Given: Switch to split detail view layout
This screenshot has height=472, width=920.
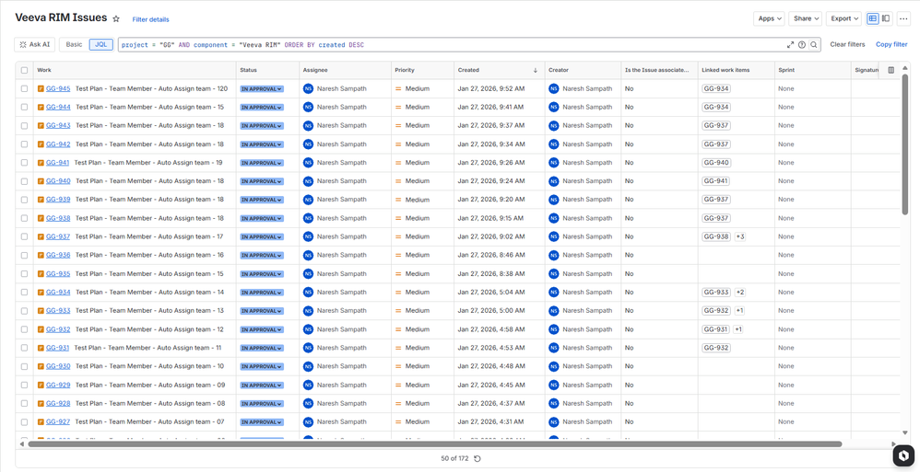Looking at the screenshot, I should [886, 18].
